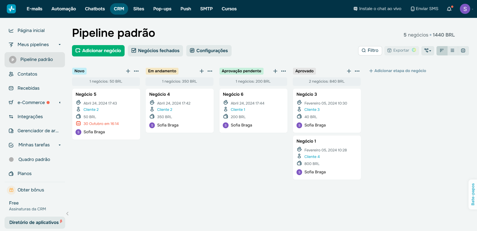The image size is (477, 231).
Task: Click Adicionar negócio button
Action: click(x=98, y=51)
